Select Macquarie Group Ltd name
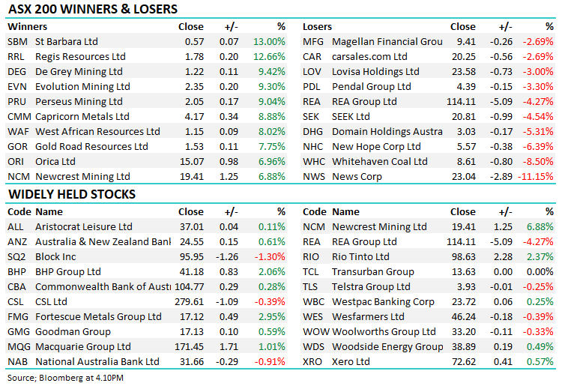 pos(83,346)
